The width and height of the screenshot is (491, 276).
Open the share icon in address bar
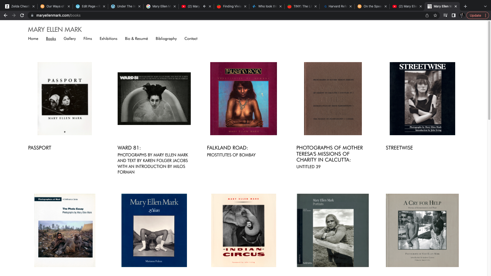[427, 15]
